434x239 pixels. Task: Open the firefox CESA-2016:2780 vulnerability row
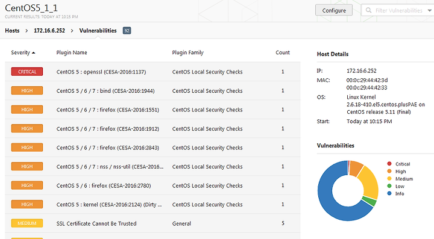click(x=153, y=185)
